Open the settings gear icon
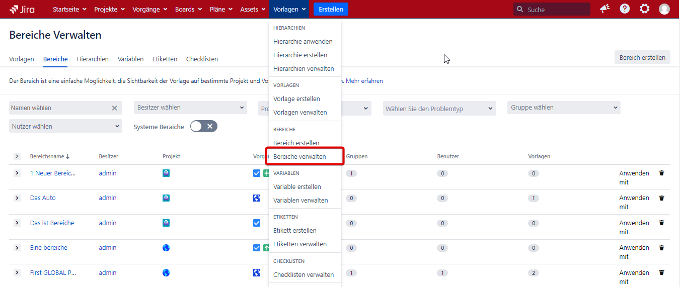Viewport: 680px width, 287px height. click(644, 9)
